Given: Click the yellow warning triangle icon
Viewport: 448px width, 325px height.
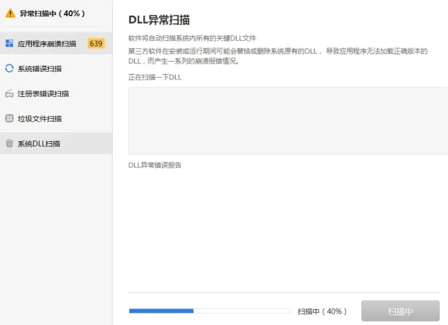Looking at the screenshot, I should coord(10,13).
